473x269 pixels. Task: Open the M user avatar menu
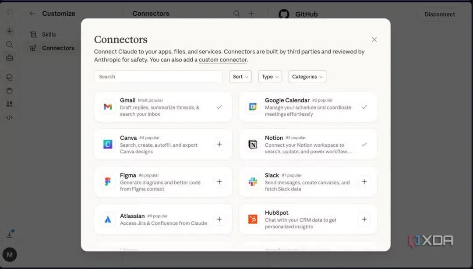(10, 255)
